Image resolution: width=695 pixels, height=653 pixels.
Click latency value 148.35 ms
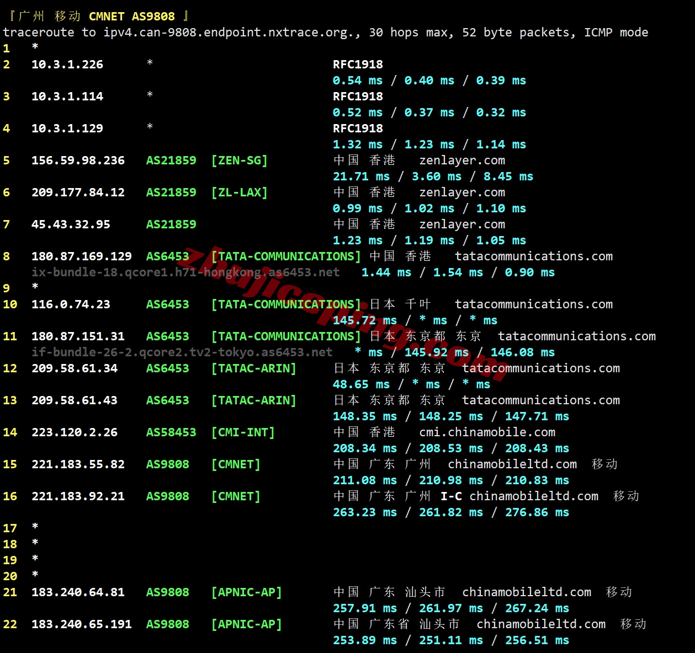365,416
